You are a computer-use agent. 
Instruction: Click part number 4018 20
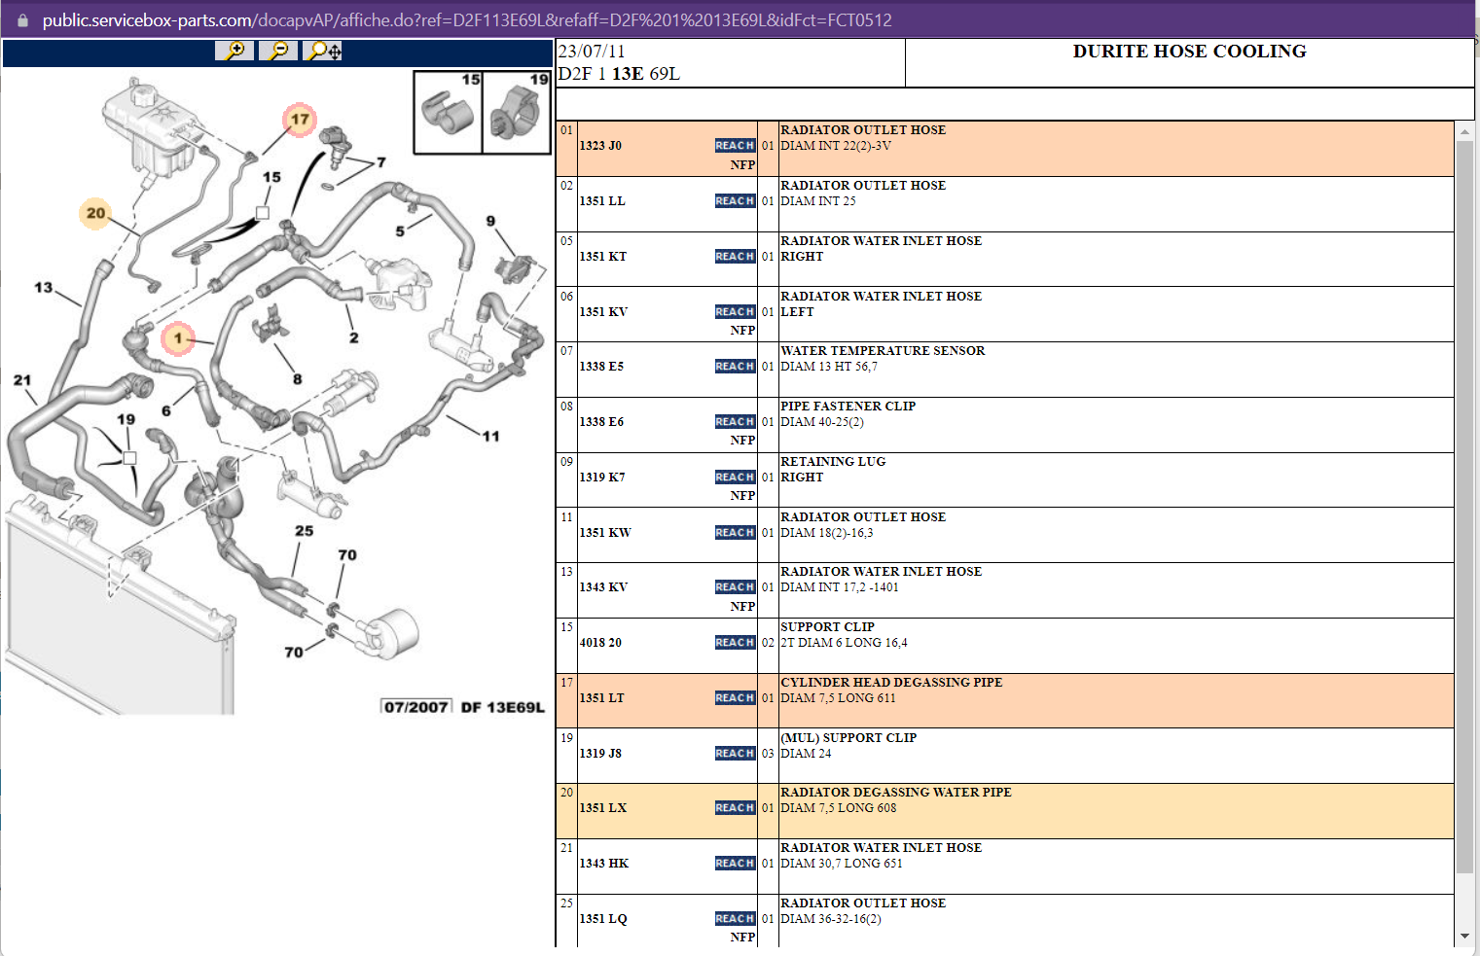tap(600, 643)
